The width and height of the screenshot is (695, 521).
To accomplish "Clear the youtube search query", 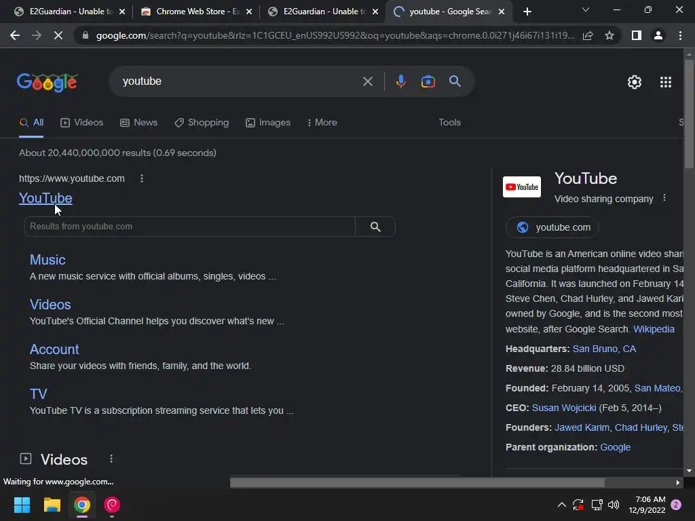I will [x=367, y=81].
